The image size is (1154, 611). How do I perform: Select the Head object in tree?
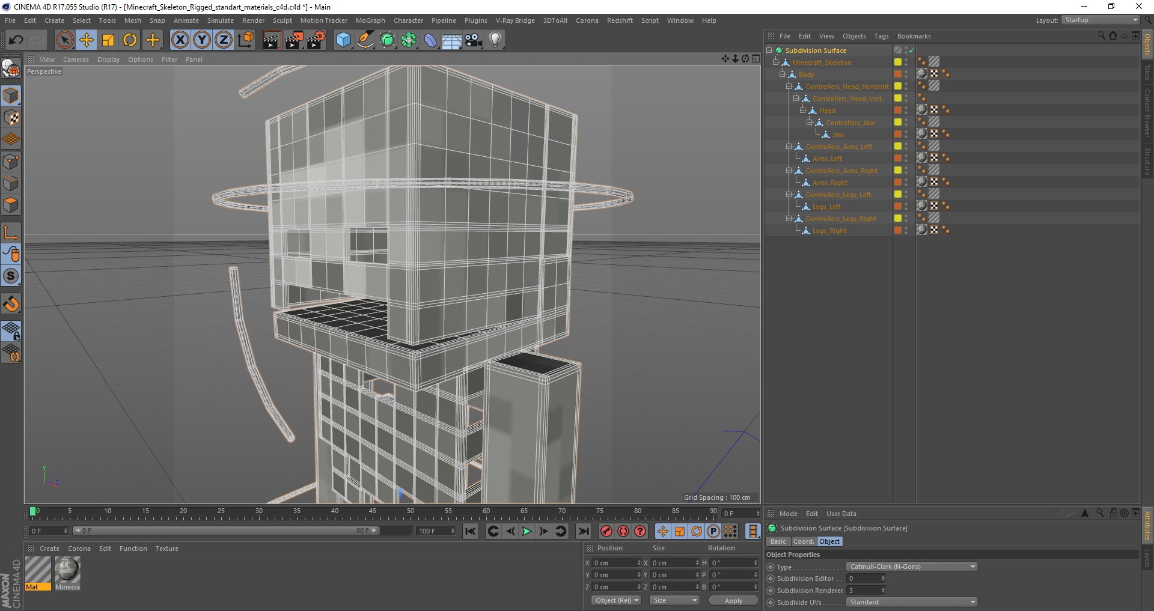827,111
